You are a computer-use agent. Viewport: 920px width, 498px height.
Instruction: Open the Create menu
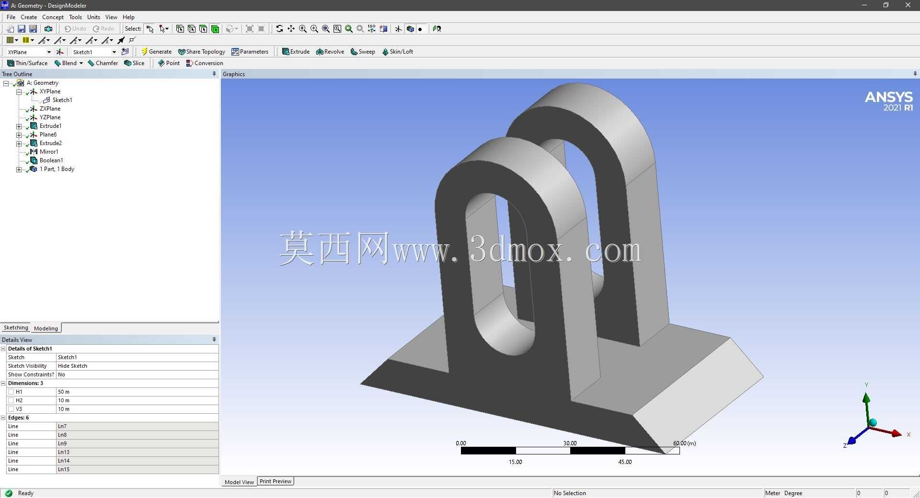[x=29, y=17]
